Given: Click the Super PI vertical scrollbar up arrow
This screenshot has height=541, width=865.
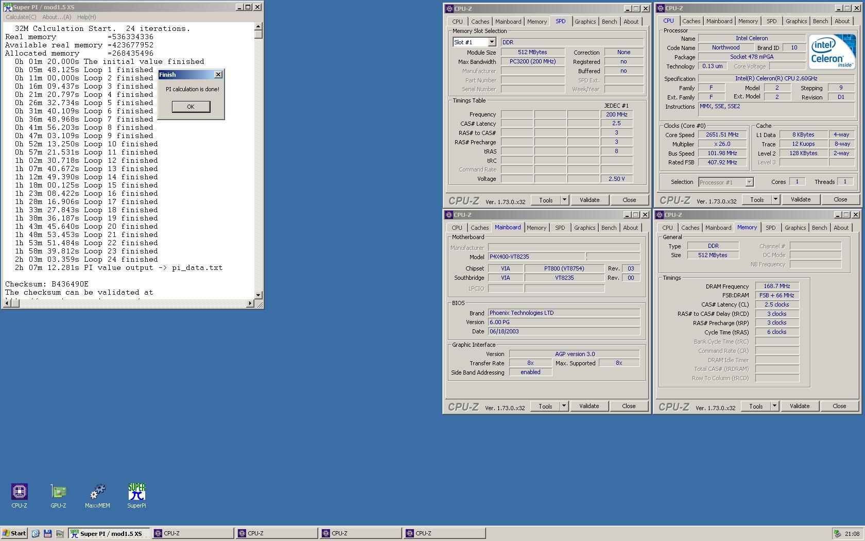Looking at the screenshot, I should click(x=258, y=27).
